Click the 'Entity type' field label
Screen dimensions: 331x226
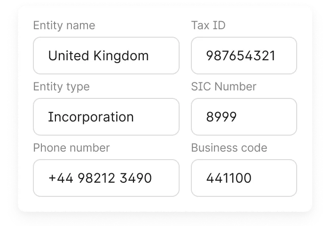[x=61, y=87]
